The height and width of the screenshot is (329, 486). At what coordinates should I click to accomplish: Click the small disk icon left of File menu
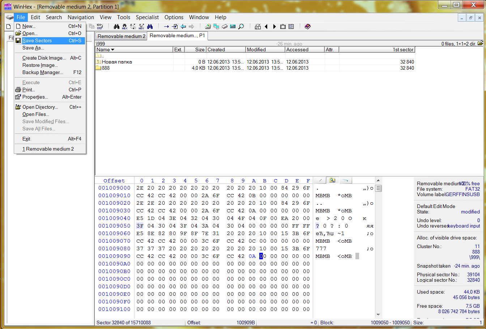[10, 17]
